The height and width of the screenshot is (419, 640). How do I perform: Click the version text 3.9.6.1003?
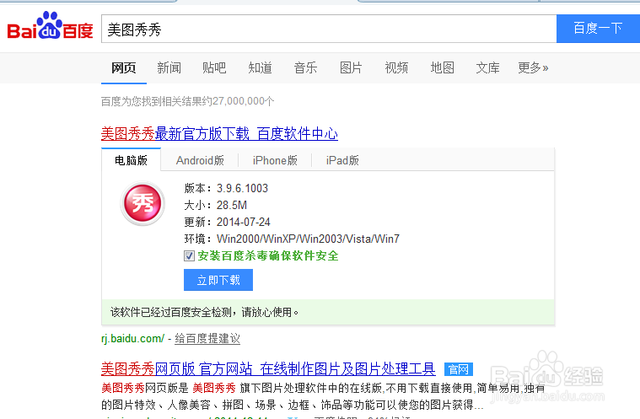pos(242,189)
